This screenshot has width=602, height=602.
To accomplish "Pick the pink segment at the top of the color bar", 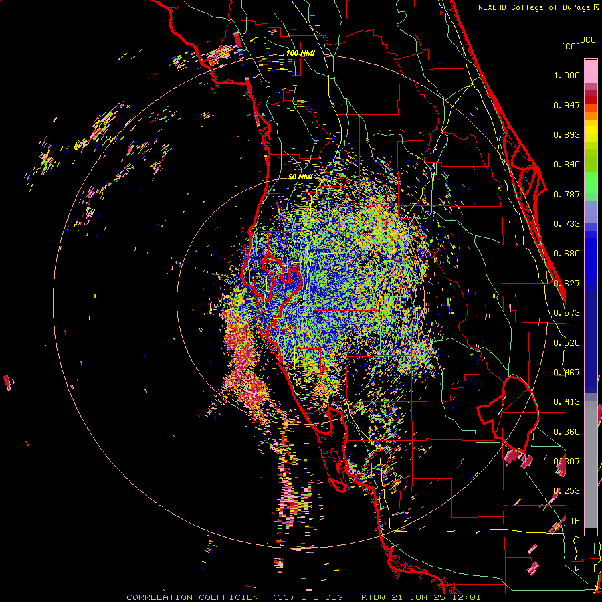I will [591, 72].
